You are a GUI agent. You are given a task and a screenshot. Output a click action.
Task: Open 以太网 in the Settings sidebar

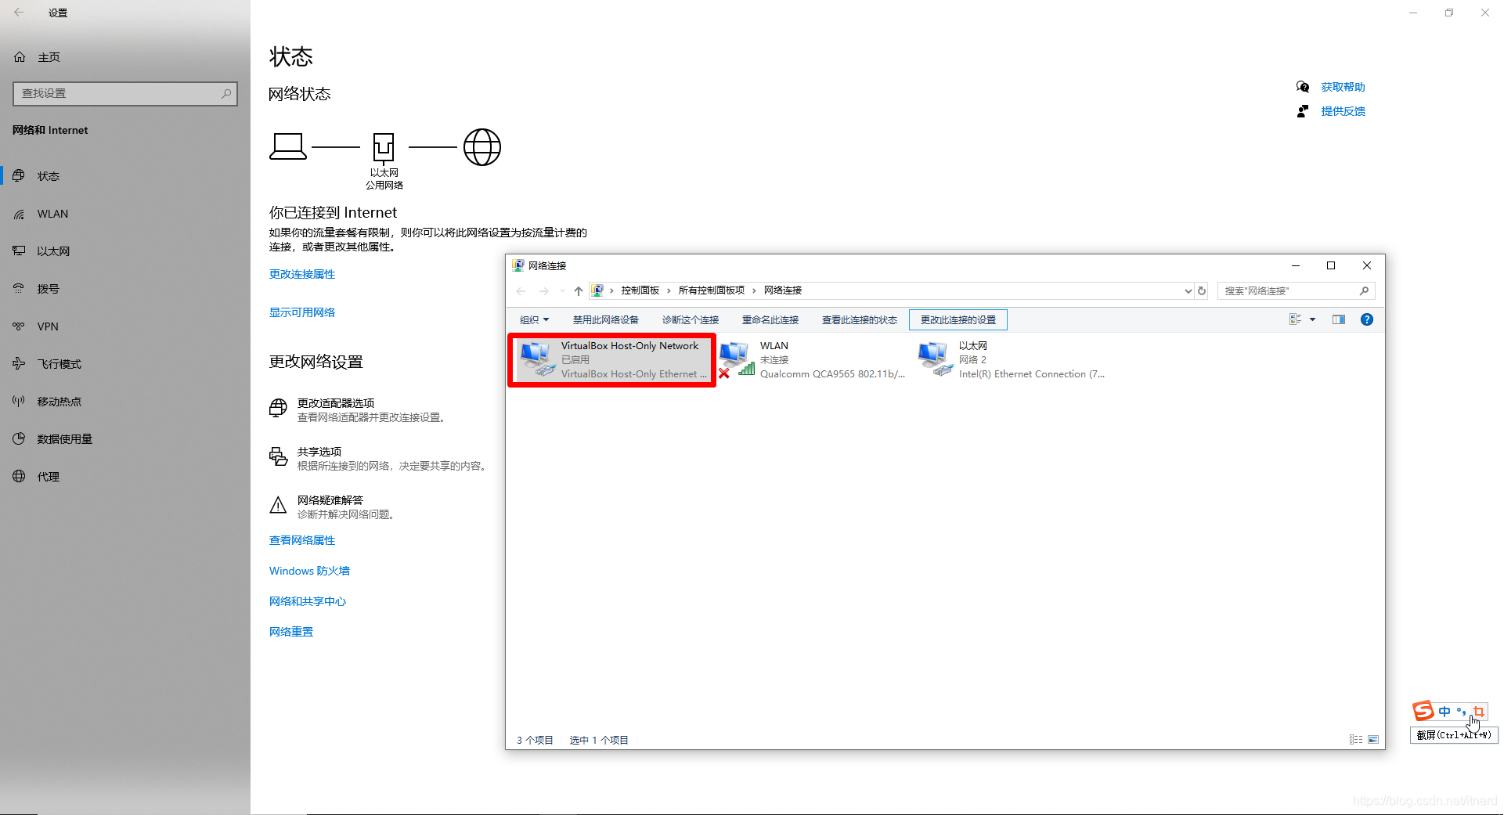(53, 251)
